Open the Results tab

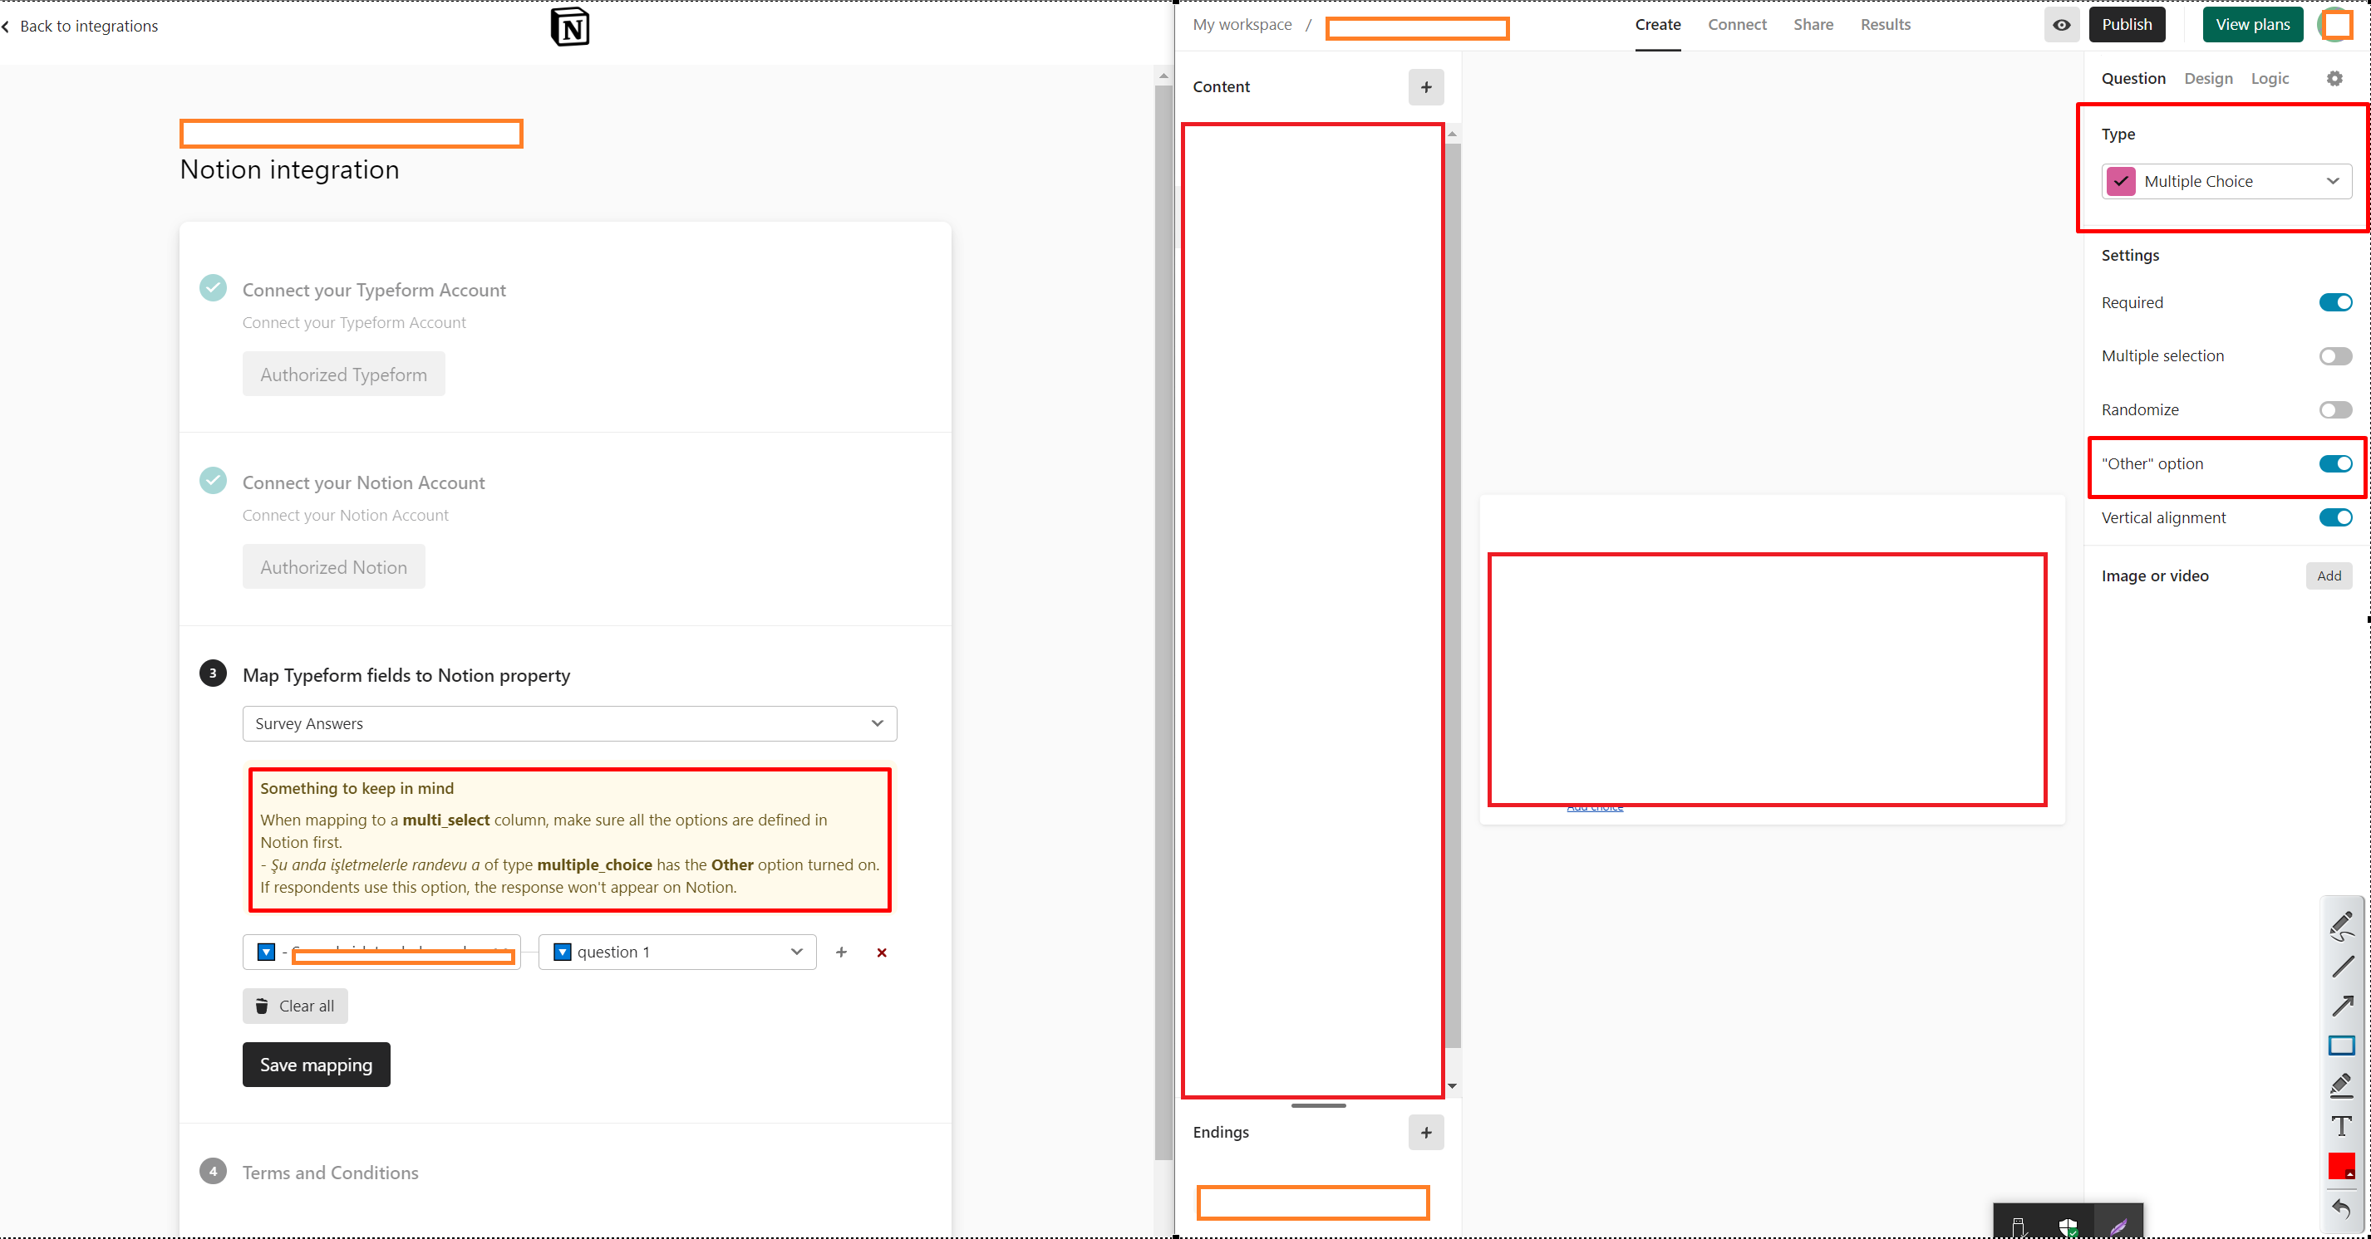[x=1885, y=25]
